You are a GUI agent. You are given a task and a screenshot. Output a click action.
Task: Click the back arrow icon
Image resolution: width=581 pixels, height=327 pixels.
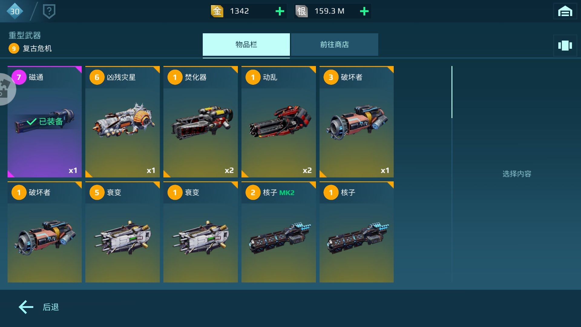pyautogui.click(x=26, y=307)
